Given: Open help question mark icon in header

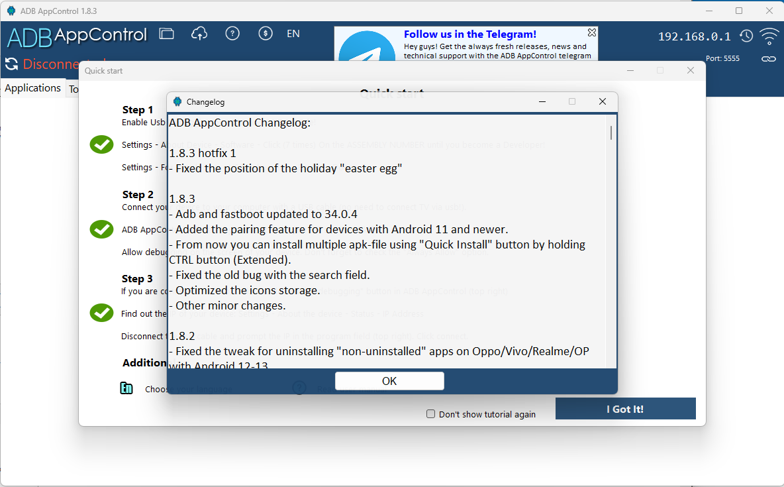Looking at the screenshot, I should coord(232,34).
